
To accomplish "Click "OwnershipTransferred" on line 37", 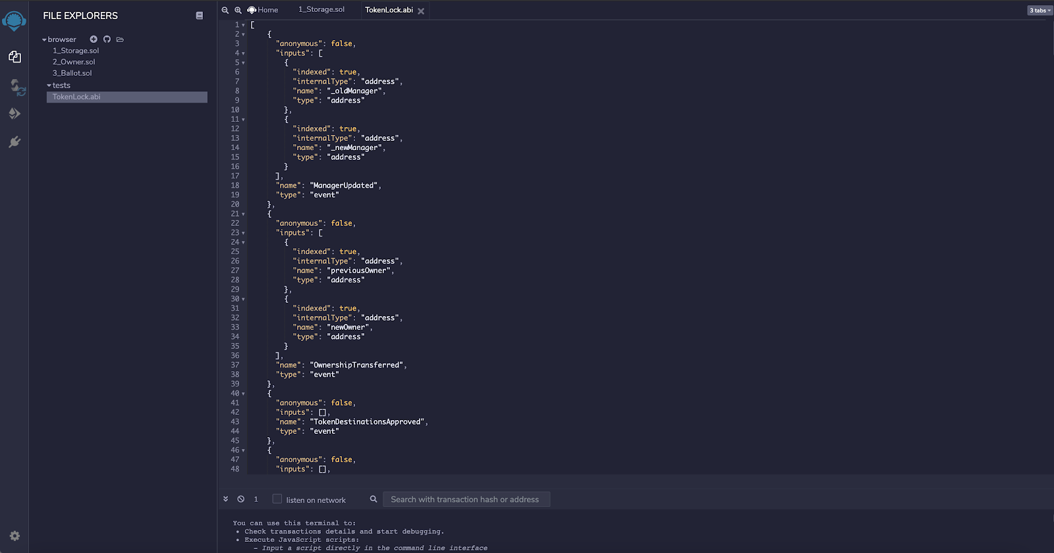I will 357,365.
